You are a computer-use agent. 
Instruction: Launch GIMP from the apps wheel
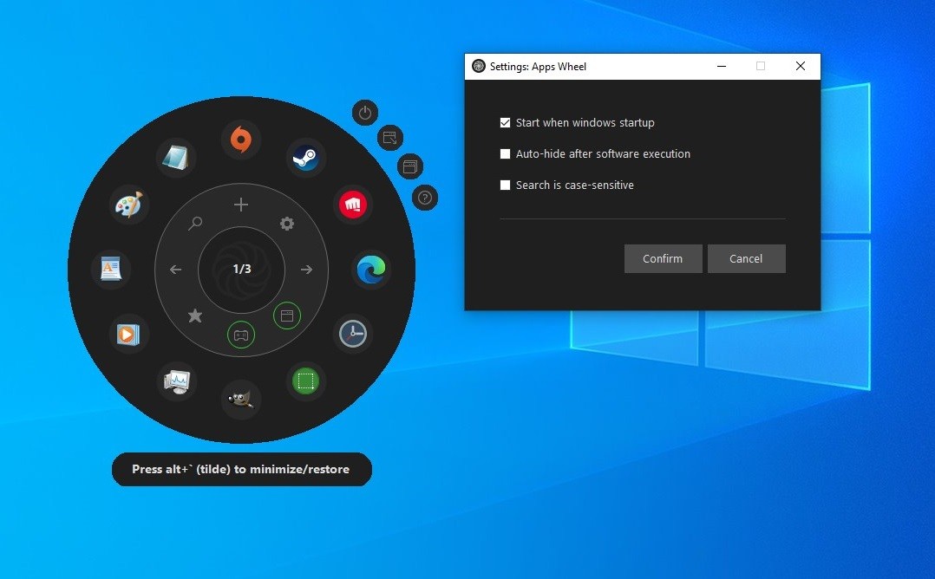pos(240,400)
